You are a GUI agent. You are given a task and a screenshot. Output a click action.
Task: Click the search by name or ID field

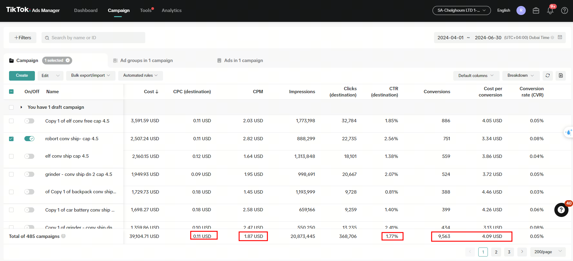(x=93, y=38)
